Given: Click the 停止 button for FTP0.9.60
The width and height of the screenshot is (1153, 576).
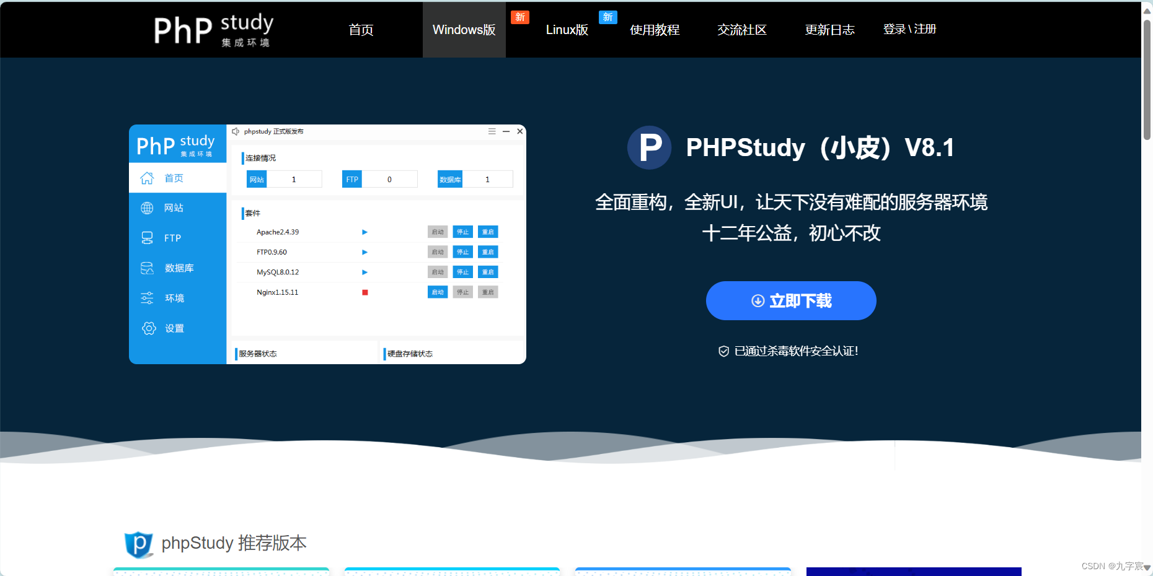Looking at the screenshot, I should point(462,252).
